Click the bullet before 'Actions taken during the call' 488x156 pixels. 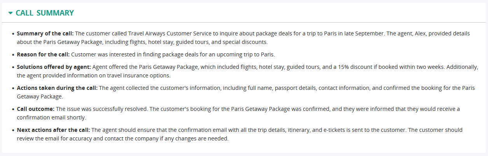click(13, 88)
